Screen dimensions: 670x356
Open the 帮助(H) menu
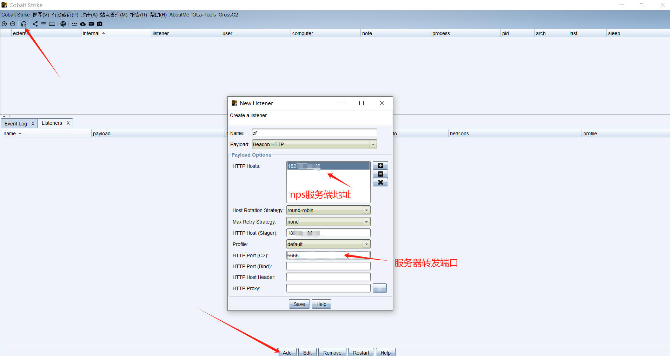click(158, 15)
